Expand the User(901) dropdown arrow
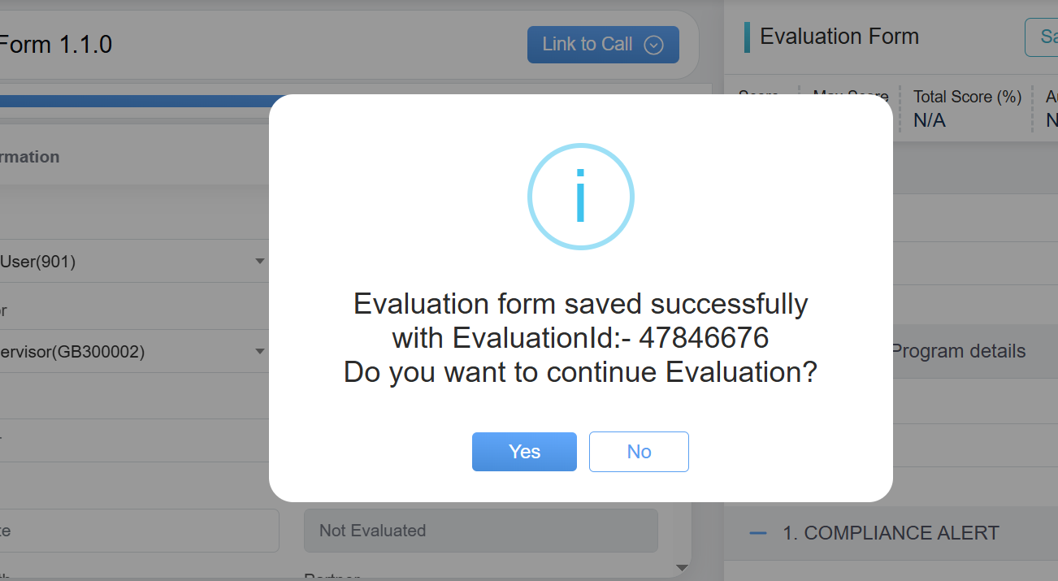This screenshot has height=581, width=1058. coord(260,262)
